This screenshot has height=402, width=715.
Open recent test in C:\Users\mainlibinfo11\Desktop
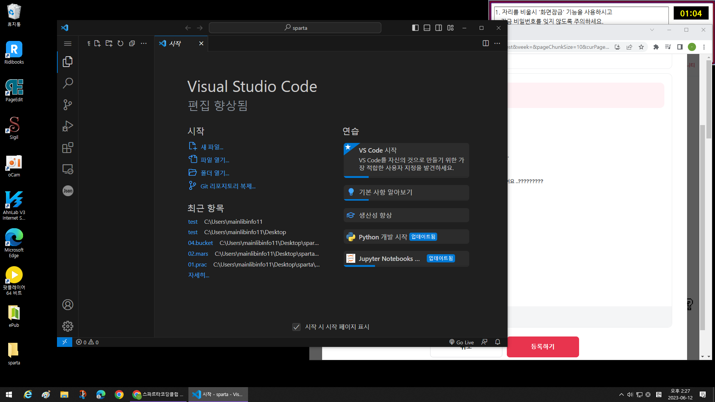point(193,232)
